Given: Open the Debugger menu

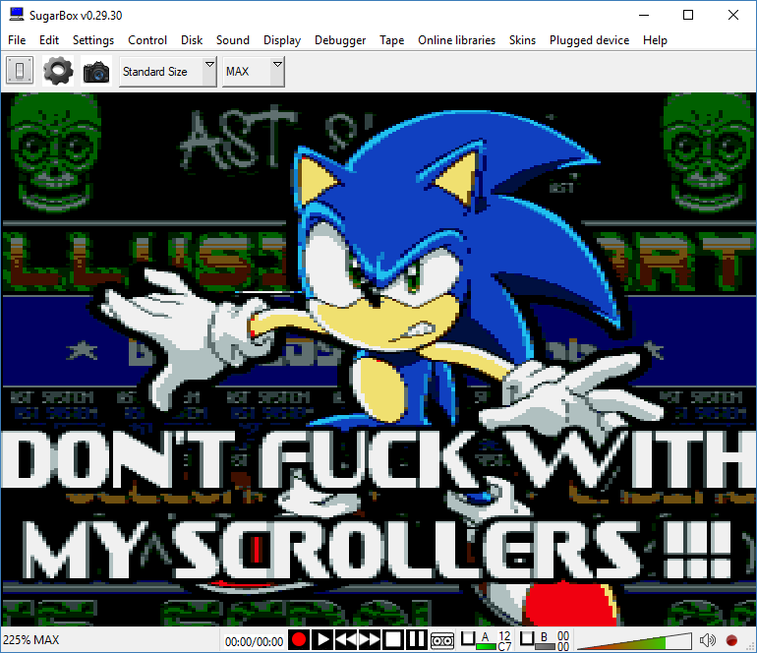Looking at the screenshot, I should point(340,40).
